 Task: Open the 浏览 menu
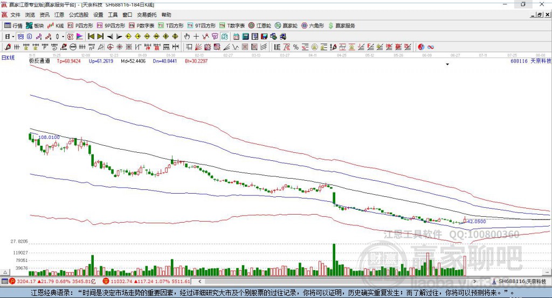point(30,15)
